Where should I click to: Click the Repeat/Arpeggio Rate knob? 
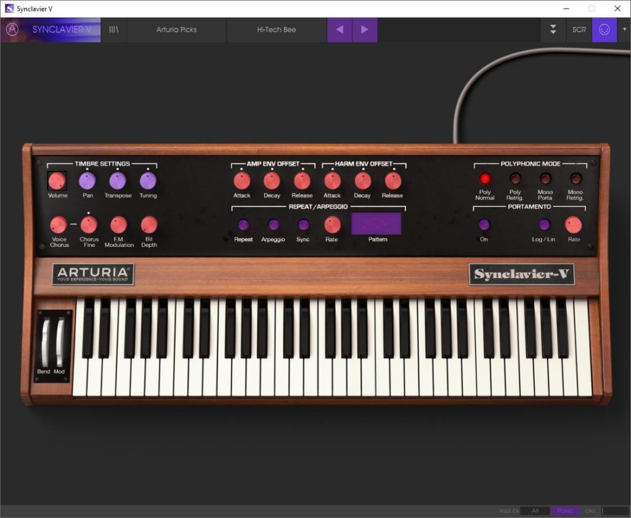point(332,225)
